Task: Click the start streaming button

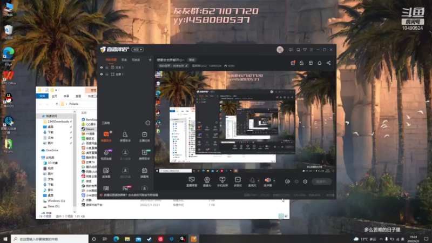Action: click(321, 181)
